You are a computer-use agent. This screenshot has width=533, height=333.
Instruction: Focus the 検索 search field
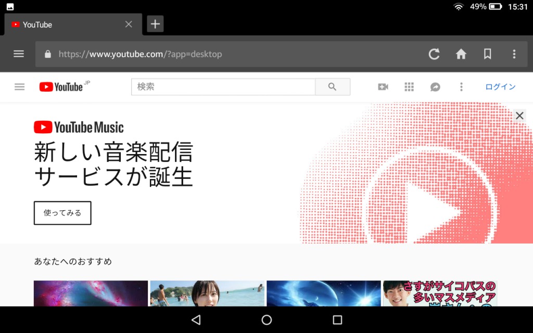click(x=223, y=87)
